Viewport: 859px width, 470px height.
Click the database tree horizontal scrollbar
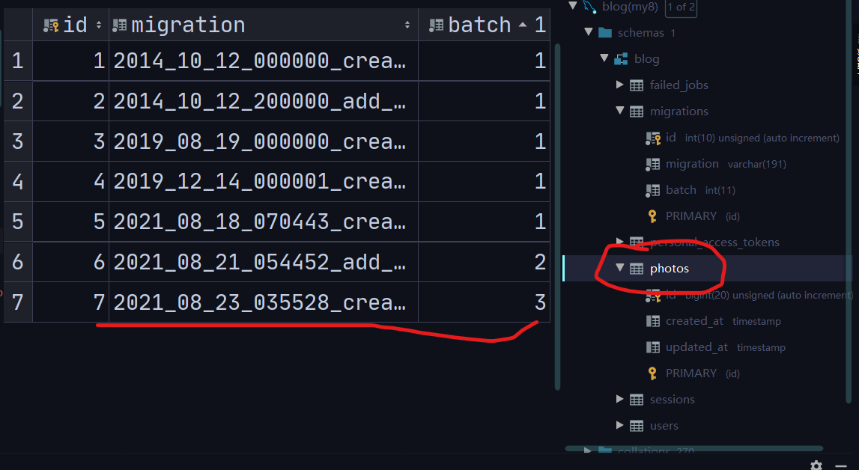[694, 448]
